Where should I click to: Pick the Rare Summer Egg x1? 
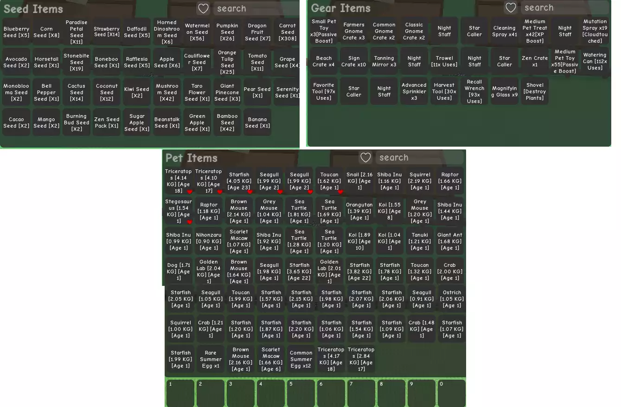(x=211, y=359)
